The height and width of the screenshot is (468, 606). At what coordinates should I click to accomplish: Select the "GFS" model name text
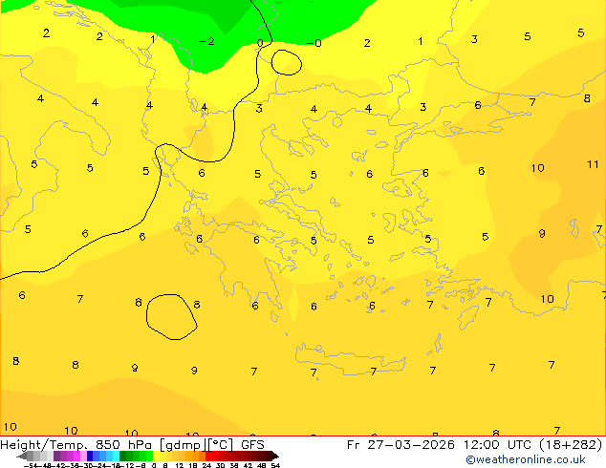tap(252, 445)
